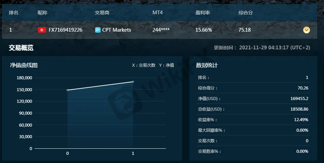Click the chart data point at trade 1
This screenshot has width=324, height=163.
pyautogui.click(x=133, y=82)
